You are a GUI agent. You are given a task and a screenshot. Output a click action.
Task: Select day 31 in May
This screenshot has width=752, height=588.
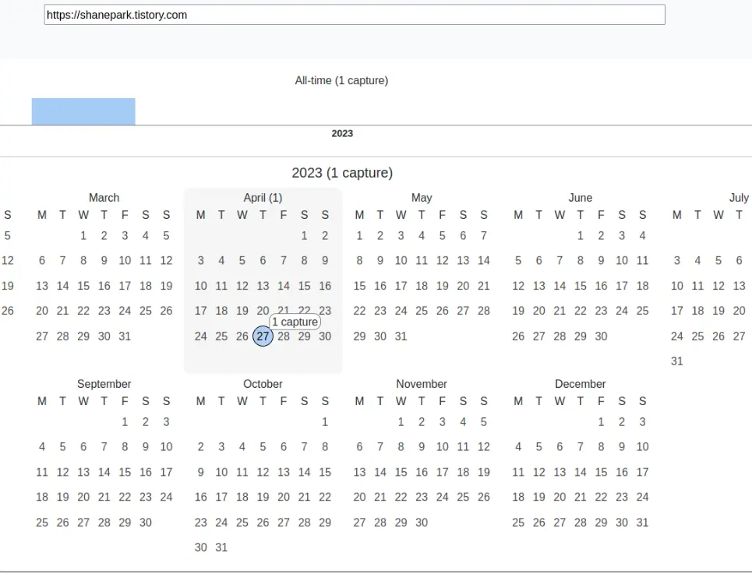coord(401,336)
